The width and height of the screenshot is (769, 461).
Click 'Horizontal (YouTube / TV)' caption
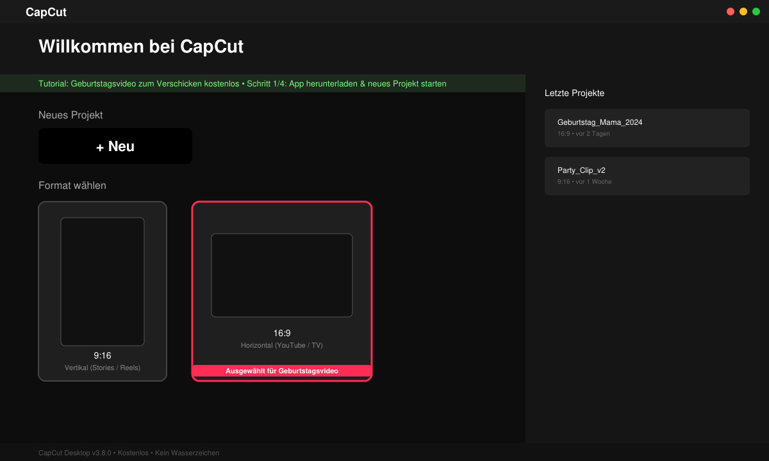point(282,345)
